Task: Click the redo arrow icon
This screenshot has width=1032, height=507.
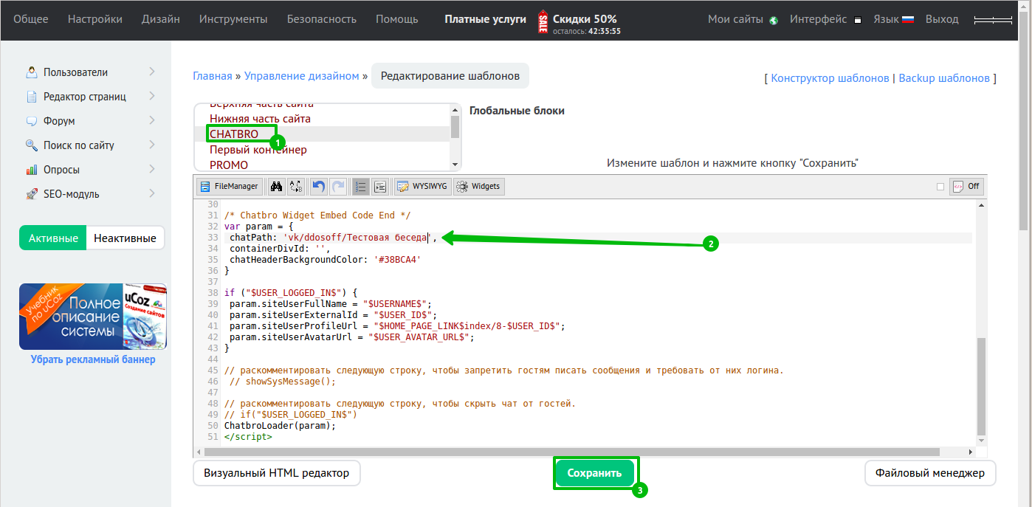Action: tap(337, 187)
